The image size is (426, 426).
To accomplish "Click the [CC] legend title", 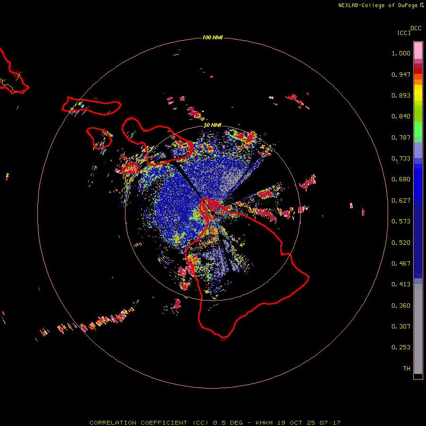I will [x=404, y=33].
